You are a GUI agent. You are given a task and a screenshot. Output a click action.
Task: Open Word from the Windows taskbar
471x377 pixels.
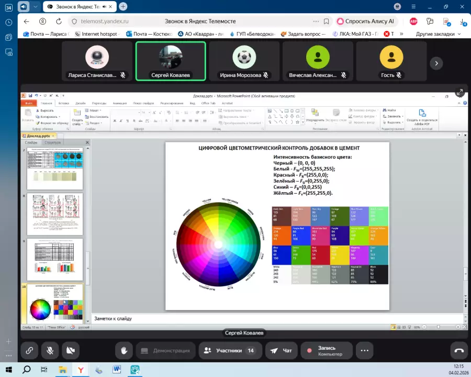[x=117, y=370]
